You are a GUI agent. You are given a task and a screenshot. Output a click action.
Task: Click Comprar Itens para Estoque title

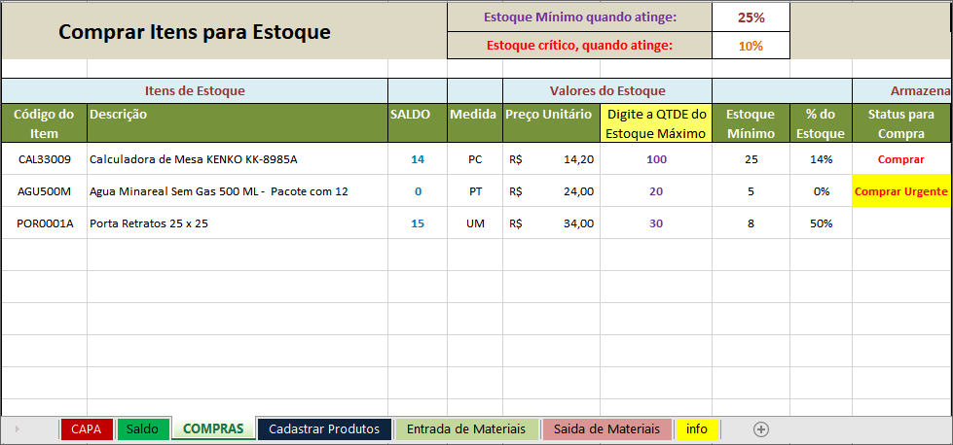pos(195,31)
